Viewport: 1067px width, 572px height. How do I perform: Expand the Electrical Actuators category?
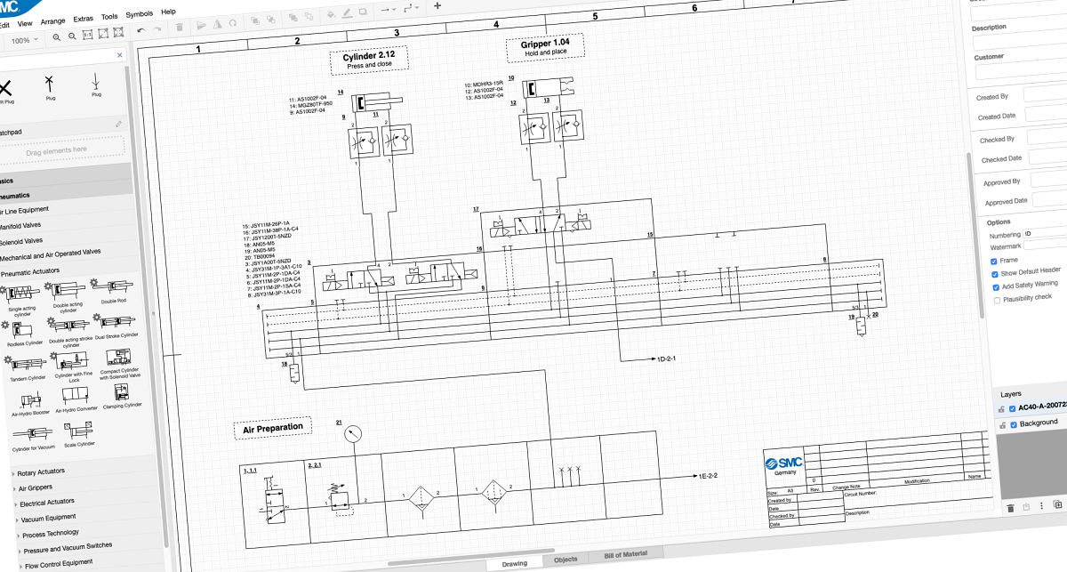click(x=46, y=502)
